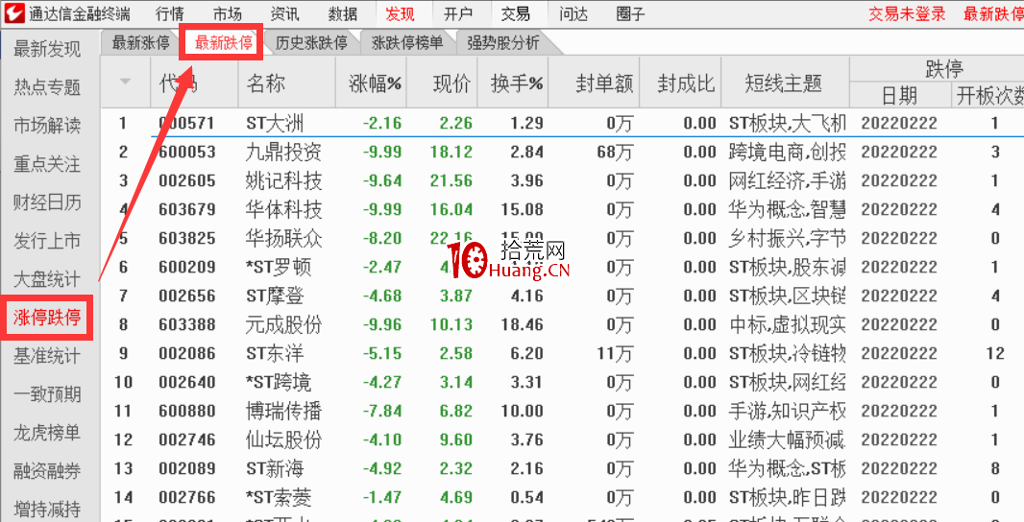The image size is (1024, 522).
Task: Click stock name ST大洲
Action: [275, 124]
